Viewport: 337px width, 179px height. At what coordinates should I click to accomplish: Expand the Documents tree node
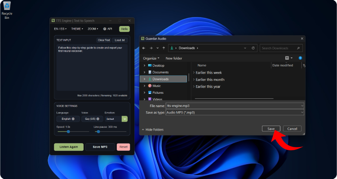pos(144,72)
